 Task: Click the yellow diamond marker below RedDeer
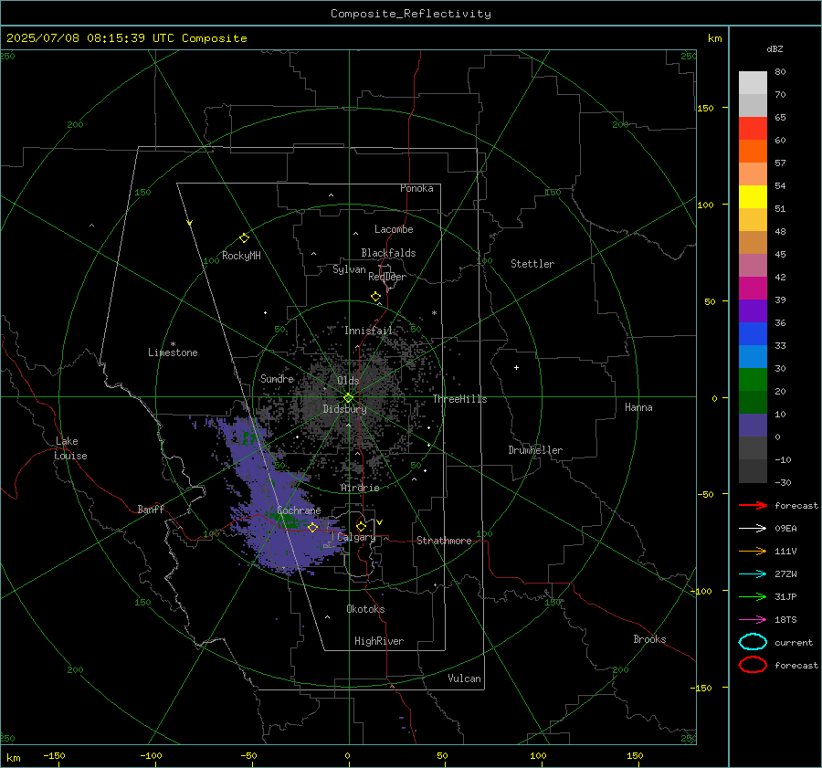point(375,297)
